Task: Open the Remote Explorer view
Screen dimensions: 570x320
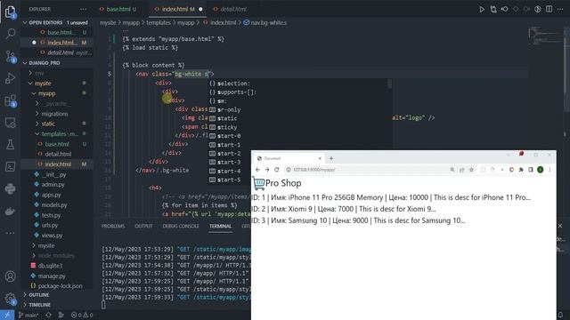Action: [10, 123]
